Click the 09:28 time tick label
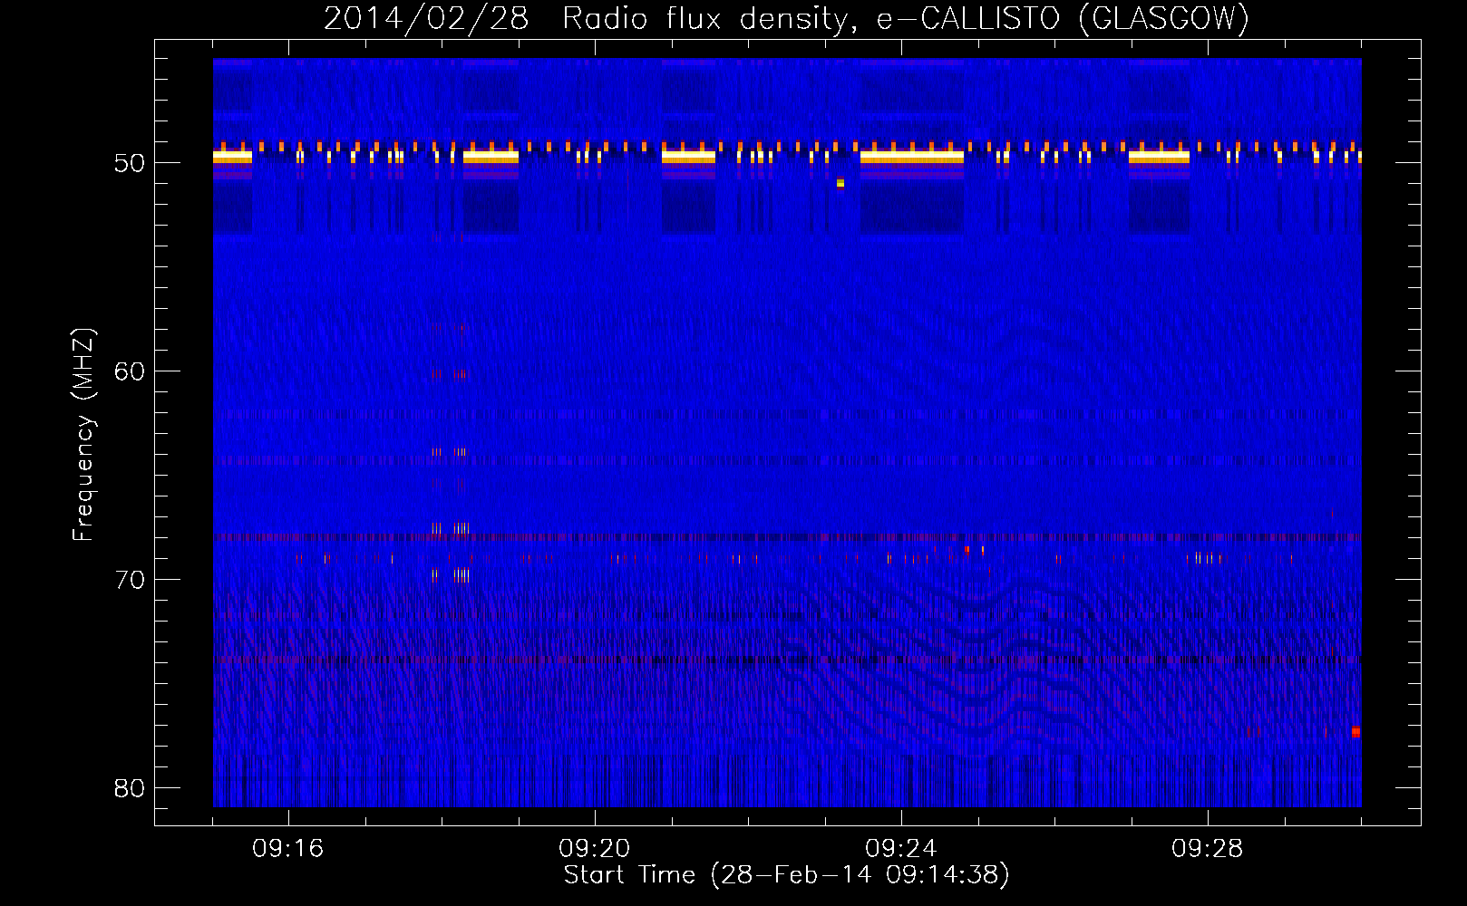Viewport: 1467px width, 906px height. pyautogui.click(x=1207, y=849)
